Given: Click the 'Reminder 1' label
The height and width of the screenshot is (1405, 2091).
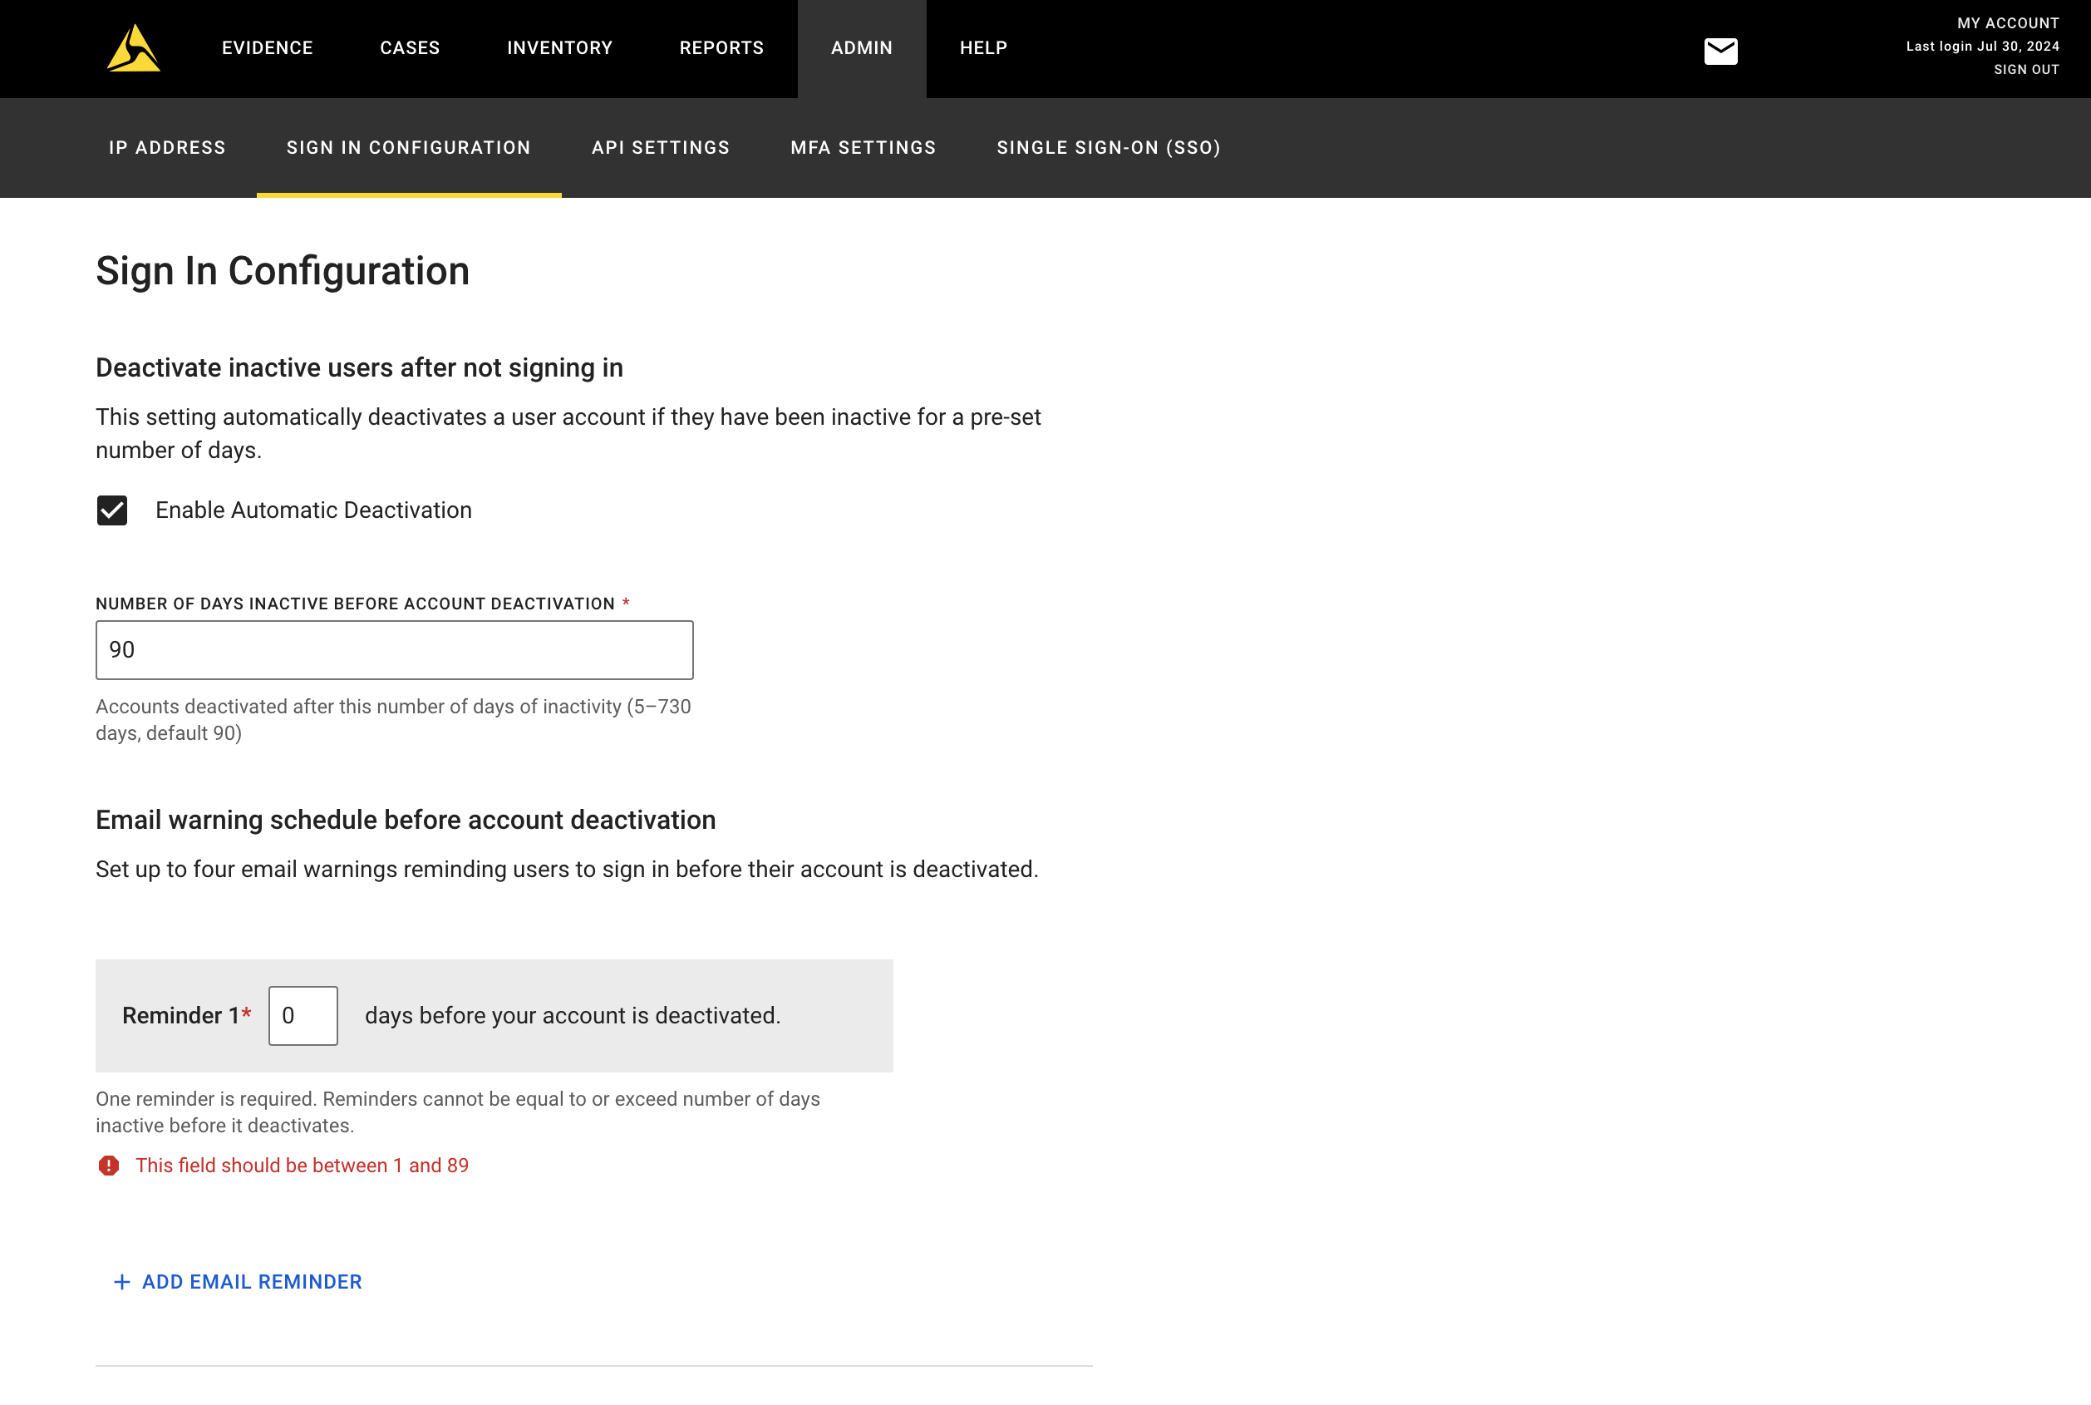Looking at the screenshot, I should click(x=186, y=1015).
